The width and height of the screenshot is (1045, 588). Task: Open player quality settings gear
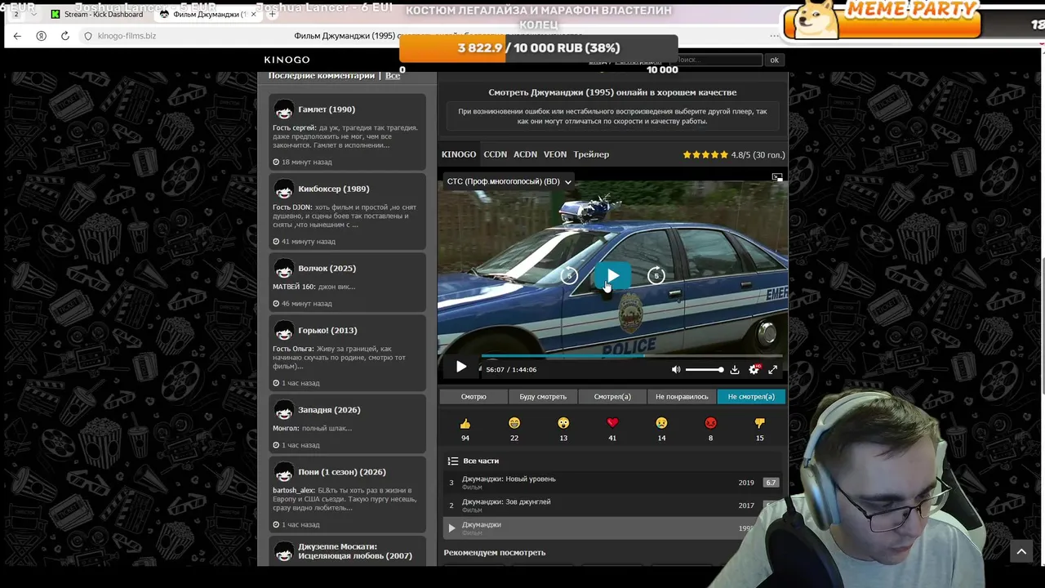point(754,369)
